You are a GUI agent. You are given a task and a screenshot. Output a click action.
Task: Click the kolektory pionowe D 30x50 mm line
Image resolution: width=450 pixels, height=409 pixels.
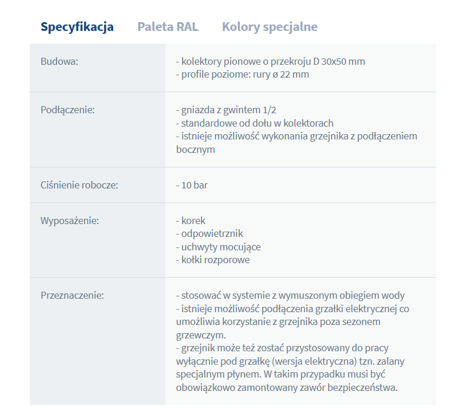270,61
